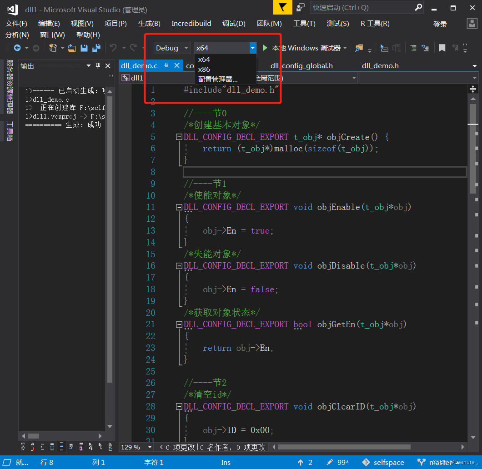Start debugging with the green play icon

click(265, 48)
